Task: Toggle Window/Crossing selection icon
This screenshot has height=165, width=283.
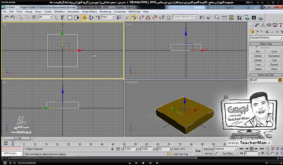Action: 77,18
